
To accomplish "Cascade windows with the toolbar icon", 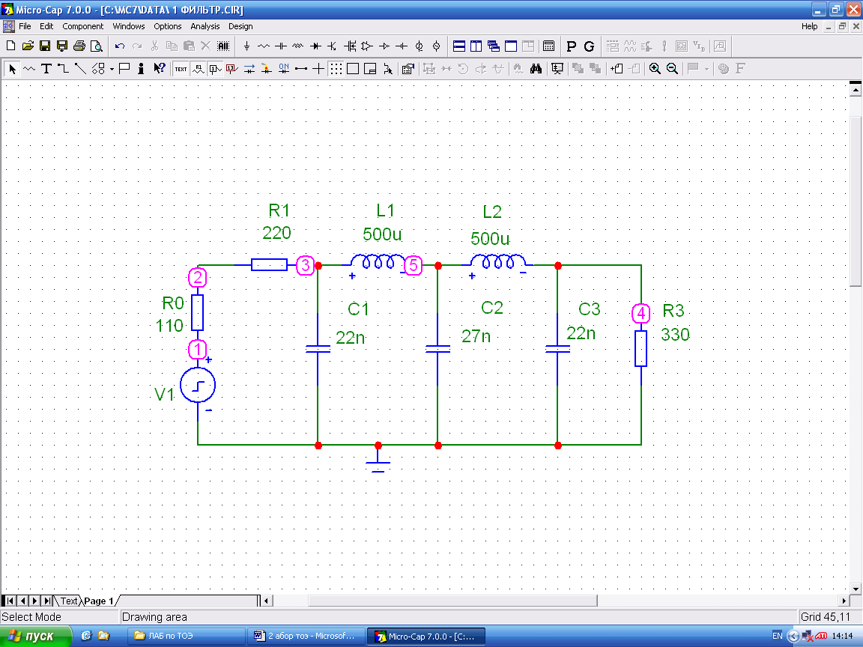I will point(494,46).
